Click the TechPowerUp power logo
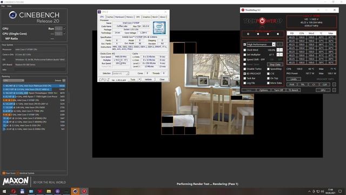The image size is (346, 195). tap(262, 21)
